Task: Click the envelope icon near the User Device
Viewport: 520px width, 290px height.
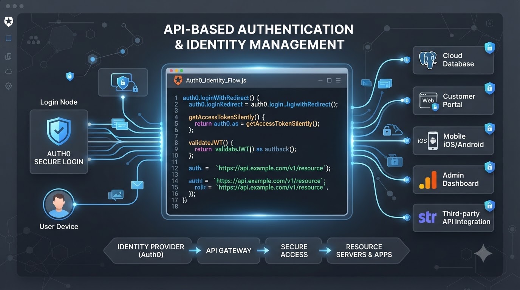Action: pyautogui.click(x=137, y=185)
